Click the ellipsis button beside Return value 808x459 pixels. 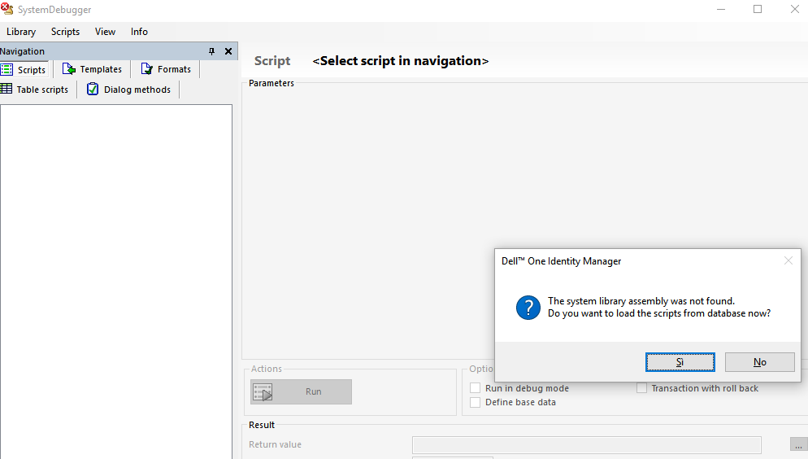[798, 444]
